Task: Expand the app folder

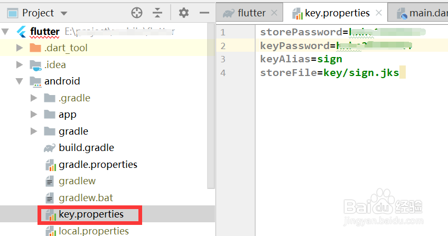Action: click(x=34, y=115)
